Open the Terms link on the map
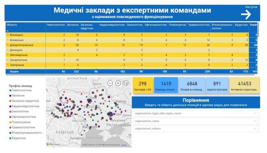The height and width of the screenshot is (153, 267). pyautogui.click(x=124, y=145)
